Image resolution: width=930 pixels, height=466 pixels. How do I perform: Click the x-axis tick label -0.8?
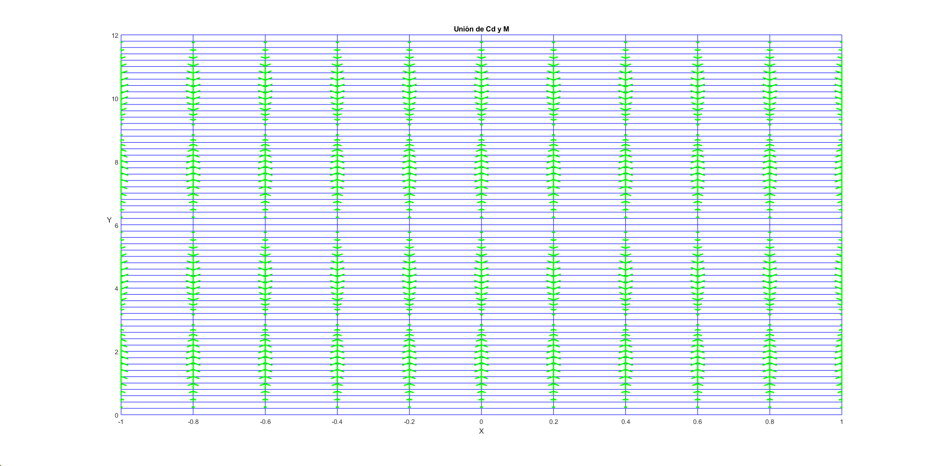pyautogui.click(x=193, y=422)
